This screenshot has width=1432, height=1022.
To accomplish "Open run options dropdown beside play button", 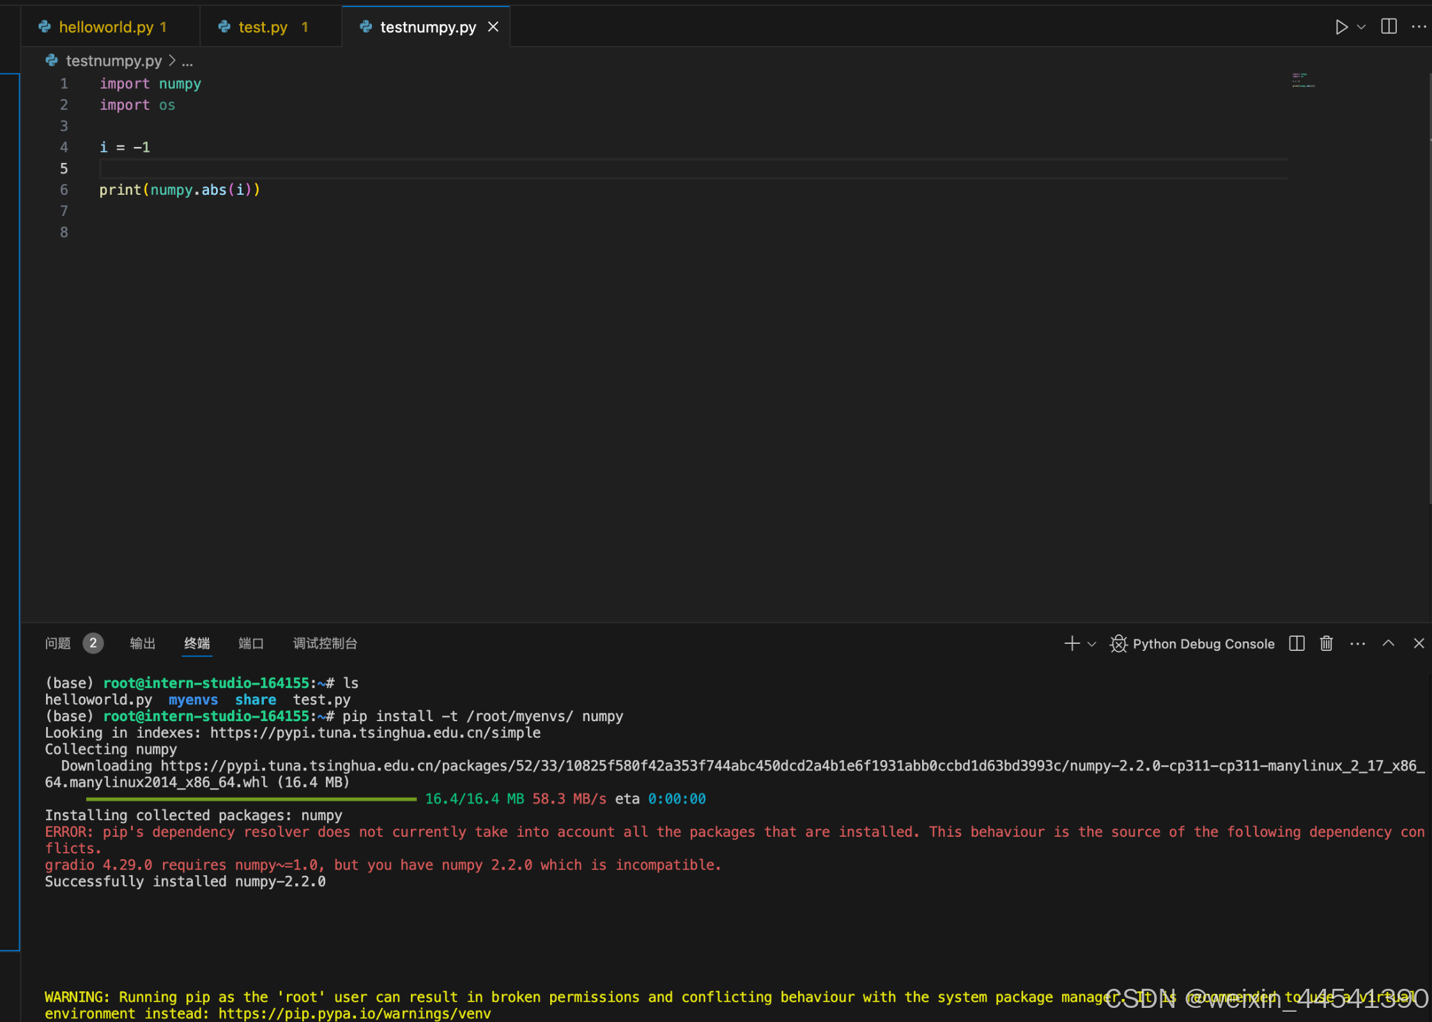I will pos(1361,27).
